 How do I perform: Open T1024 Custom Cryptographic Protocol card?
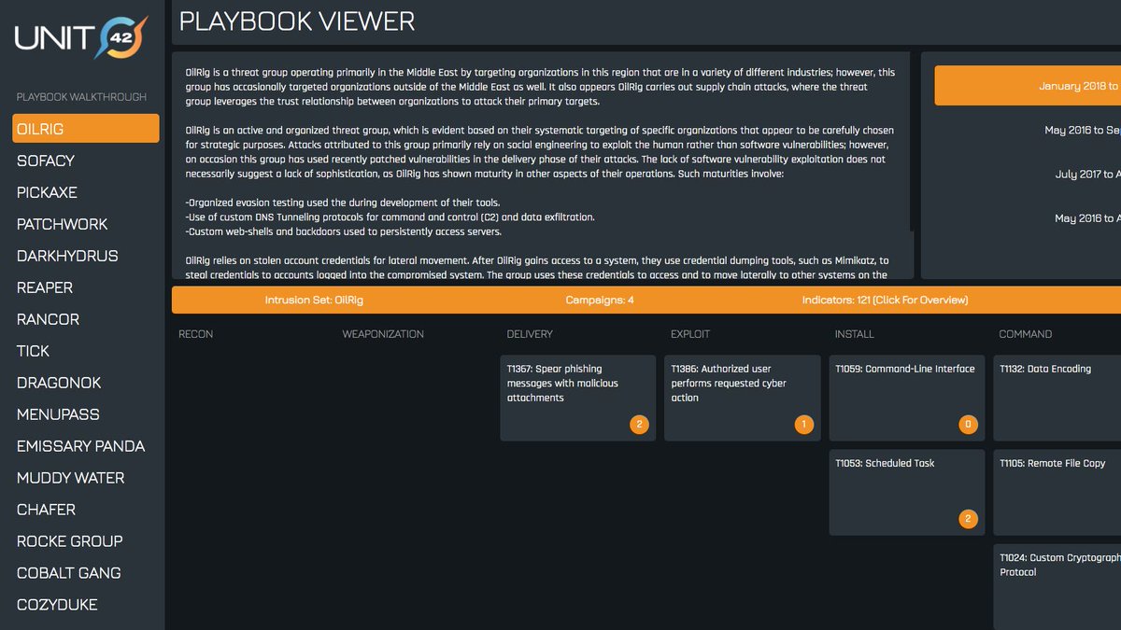pos(1057,587)
